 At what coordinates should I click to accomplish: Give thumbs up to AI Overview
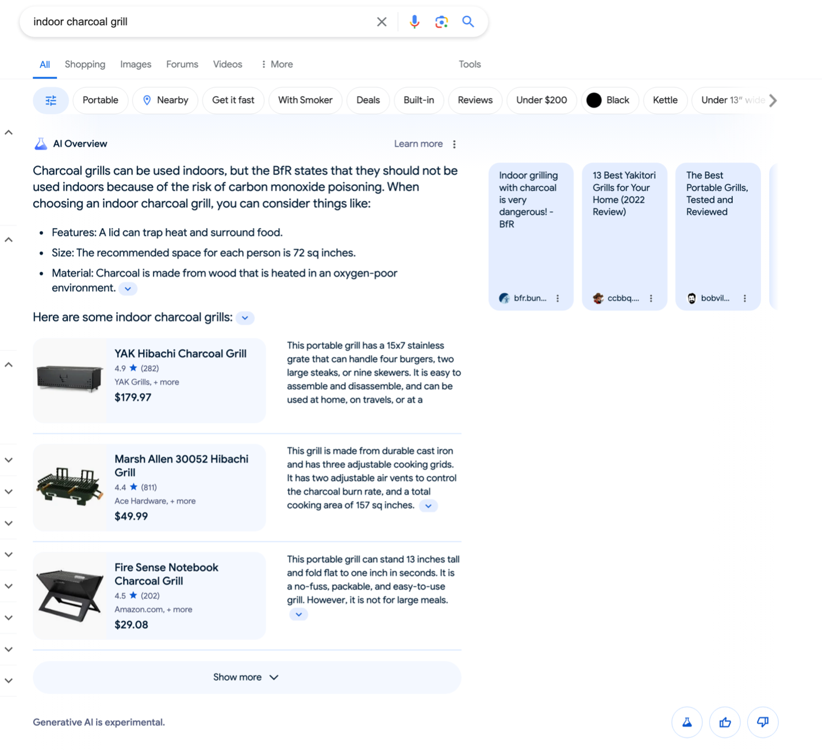click(x=725, y=722)
